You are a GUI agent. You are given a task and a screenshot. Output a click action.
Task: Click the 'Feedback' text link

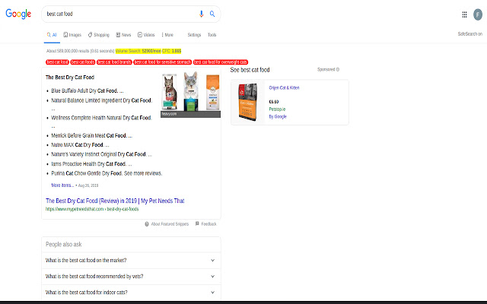click(208, 224)
